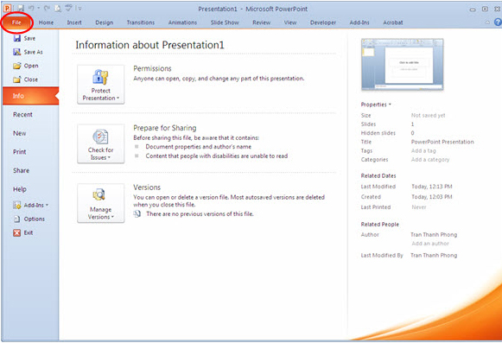The image size is (502, 343).
Task: Click the Manage Versions magnifier icon
Action: click(99, 194)
